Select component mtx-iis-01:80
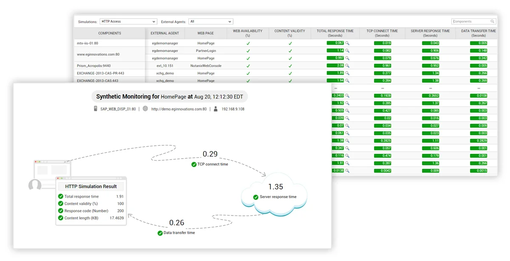510x261 pixels. click(x=88, y=43)
